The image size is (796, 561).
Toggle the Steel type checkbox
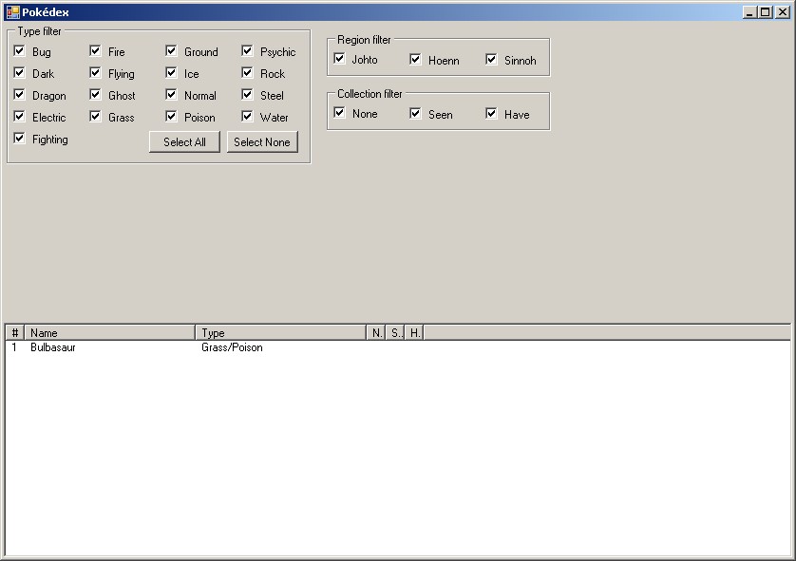coord(247,95)
